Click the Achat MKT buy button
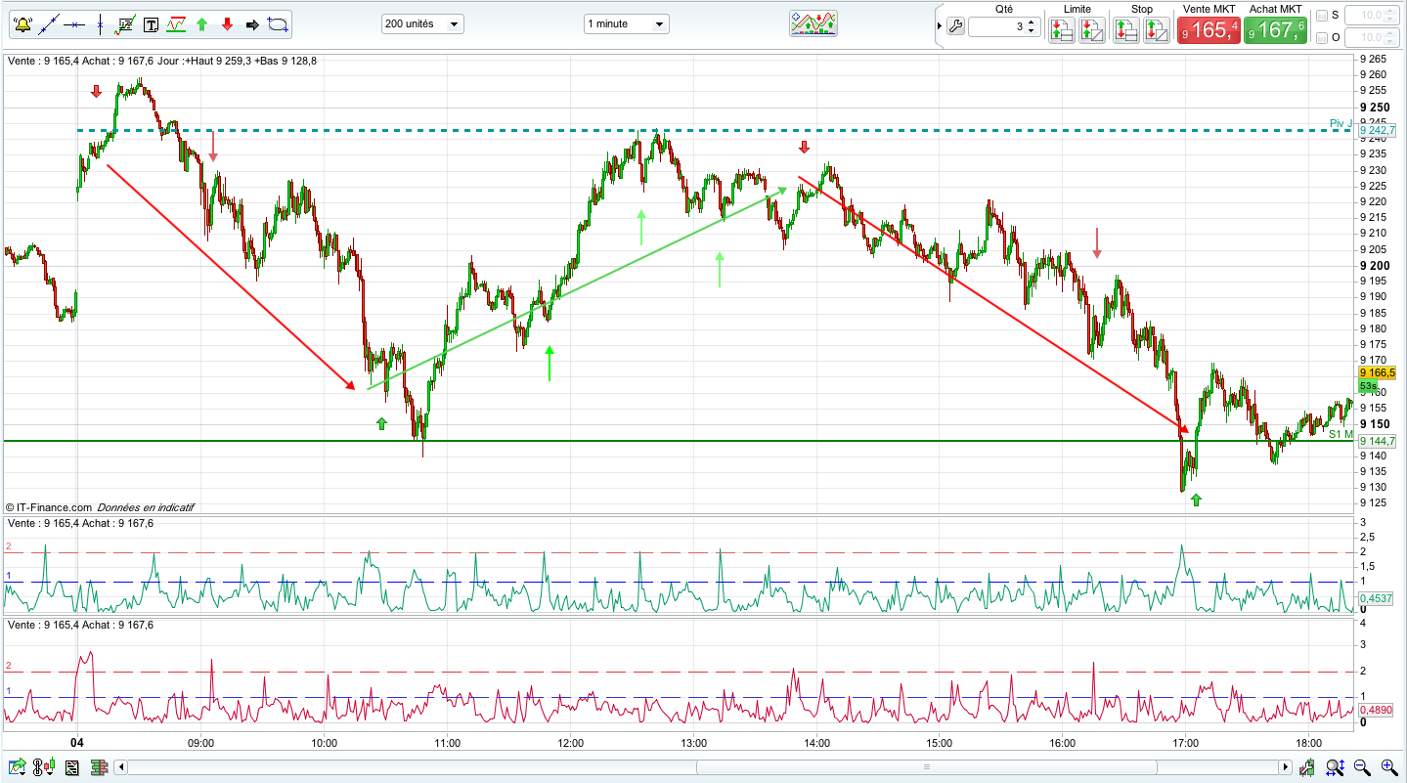1407x783 pixels. [x=1275, y=30]
